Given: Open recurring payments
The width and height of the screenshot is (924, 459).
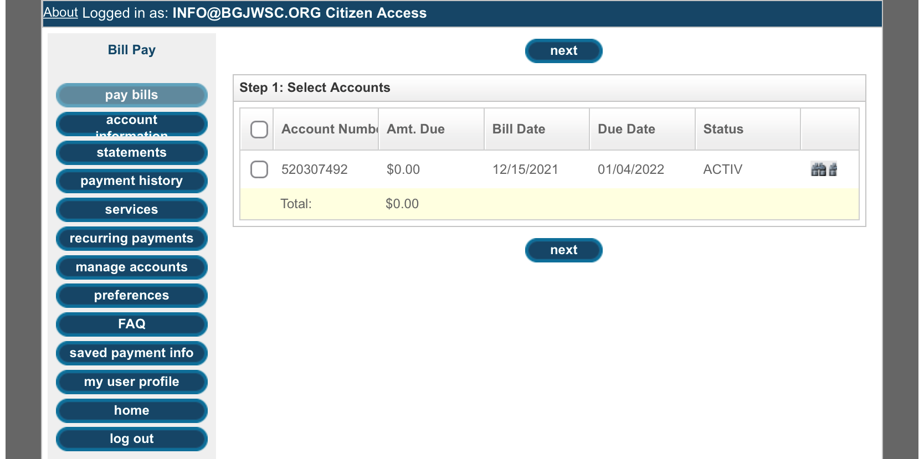Looking at the screenshot, I should (132, 239).
